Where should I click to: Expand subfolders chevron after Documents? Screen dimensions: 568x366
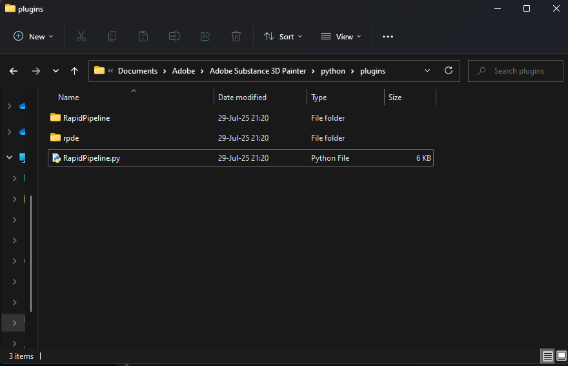pyautogui.click(x=165, y=72)
